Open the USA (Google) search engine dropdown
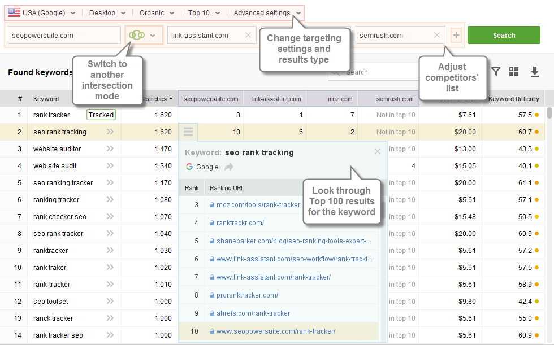 (42, 12)
